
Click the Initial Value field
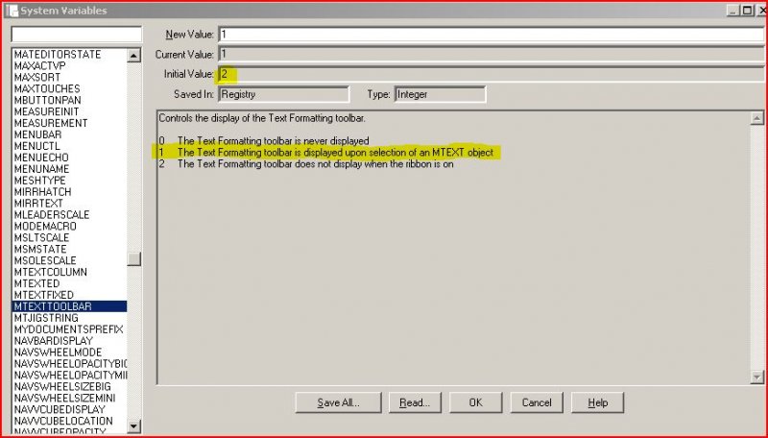pos(492,74)
